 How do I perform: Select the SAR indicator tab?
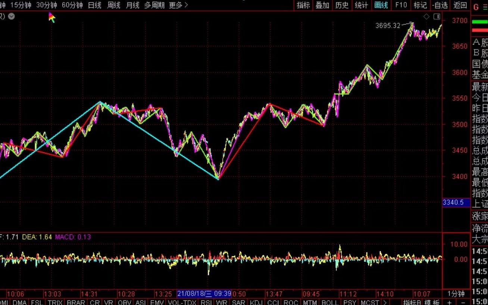239,302
